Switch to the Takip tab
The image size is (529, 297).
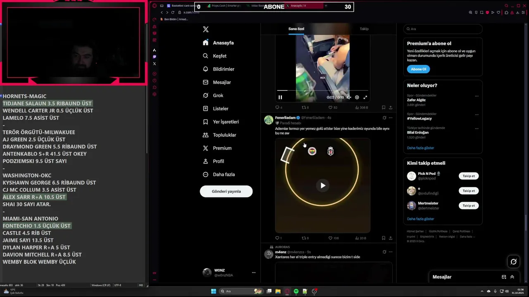364,29
